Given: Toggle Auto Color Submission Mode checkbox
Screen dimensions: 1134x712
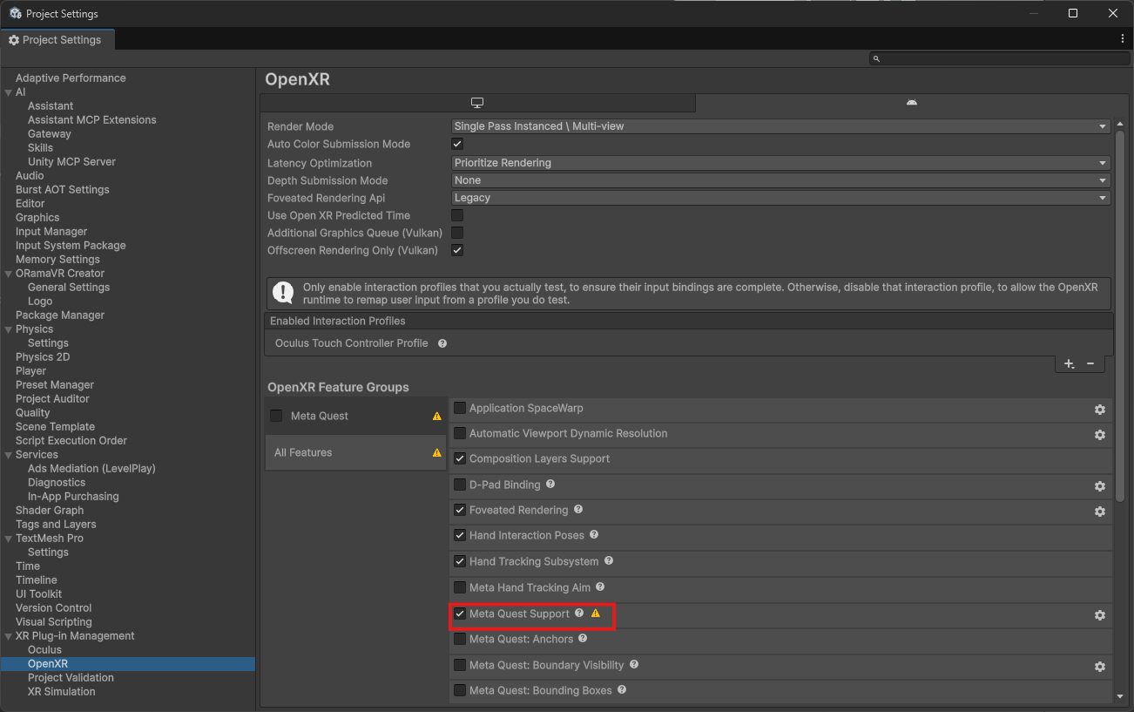Looking at the screenshot, I should tap(457, 144).
